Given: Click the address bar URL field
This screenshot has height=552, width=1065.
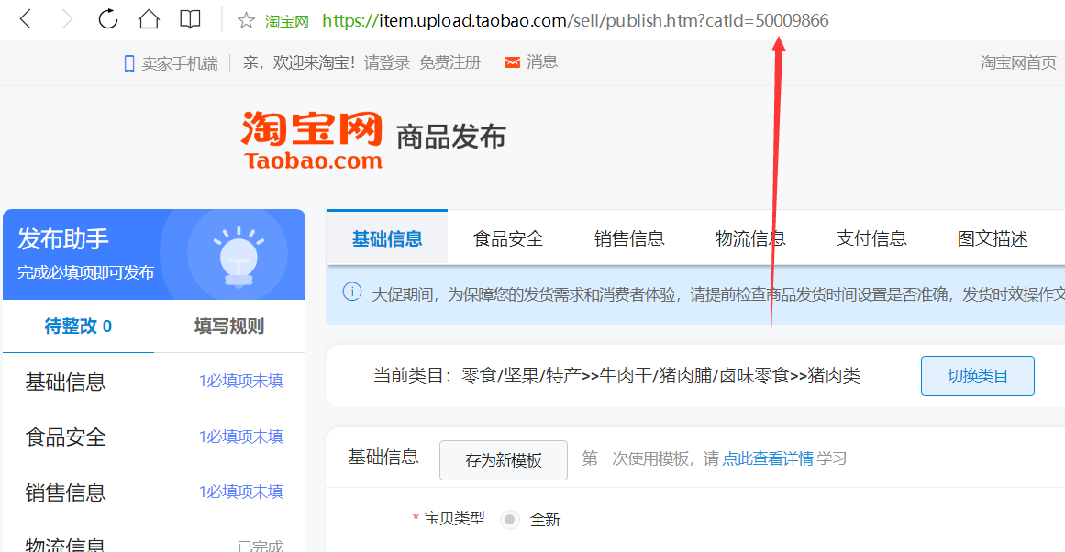Looking at the screenshot, I should point(575,20).
